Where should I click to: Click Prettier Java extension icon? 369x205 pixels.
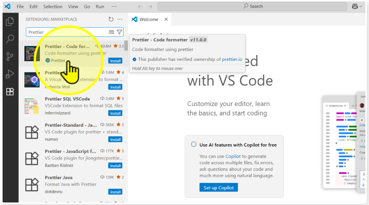click(32, 185)
